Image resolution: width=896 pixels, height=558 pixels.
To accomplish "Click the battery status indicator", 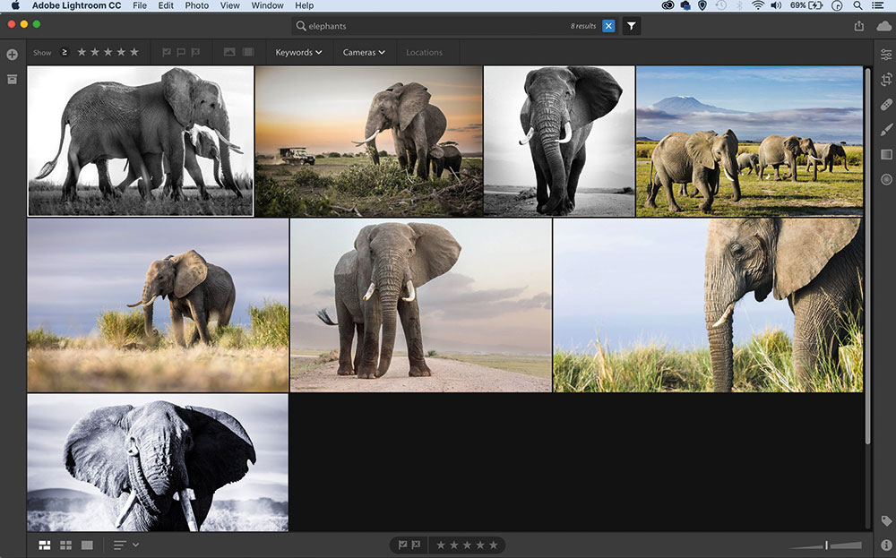I will (x=807, y=5).
